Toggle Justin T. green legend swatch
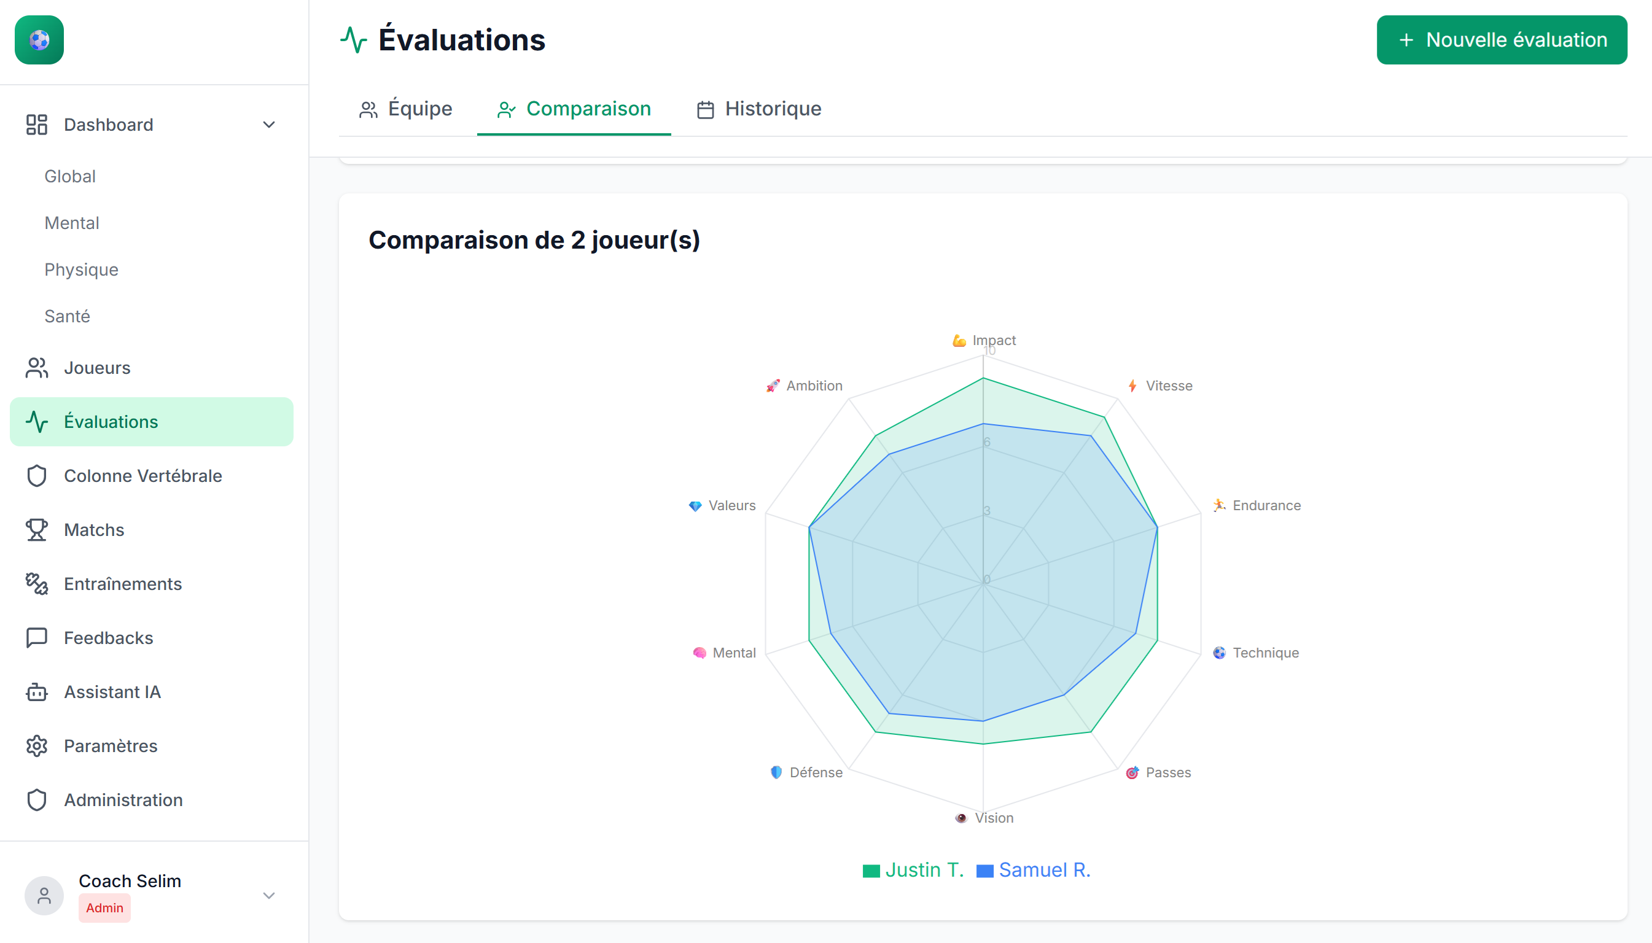The height and width of the screenshot is (943, 1652). pyautogui.click(x=871, y=871)
